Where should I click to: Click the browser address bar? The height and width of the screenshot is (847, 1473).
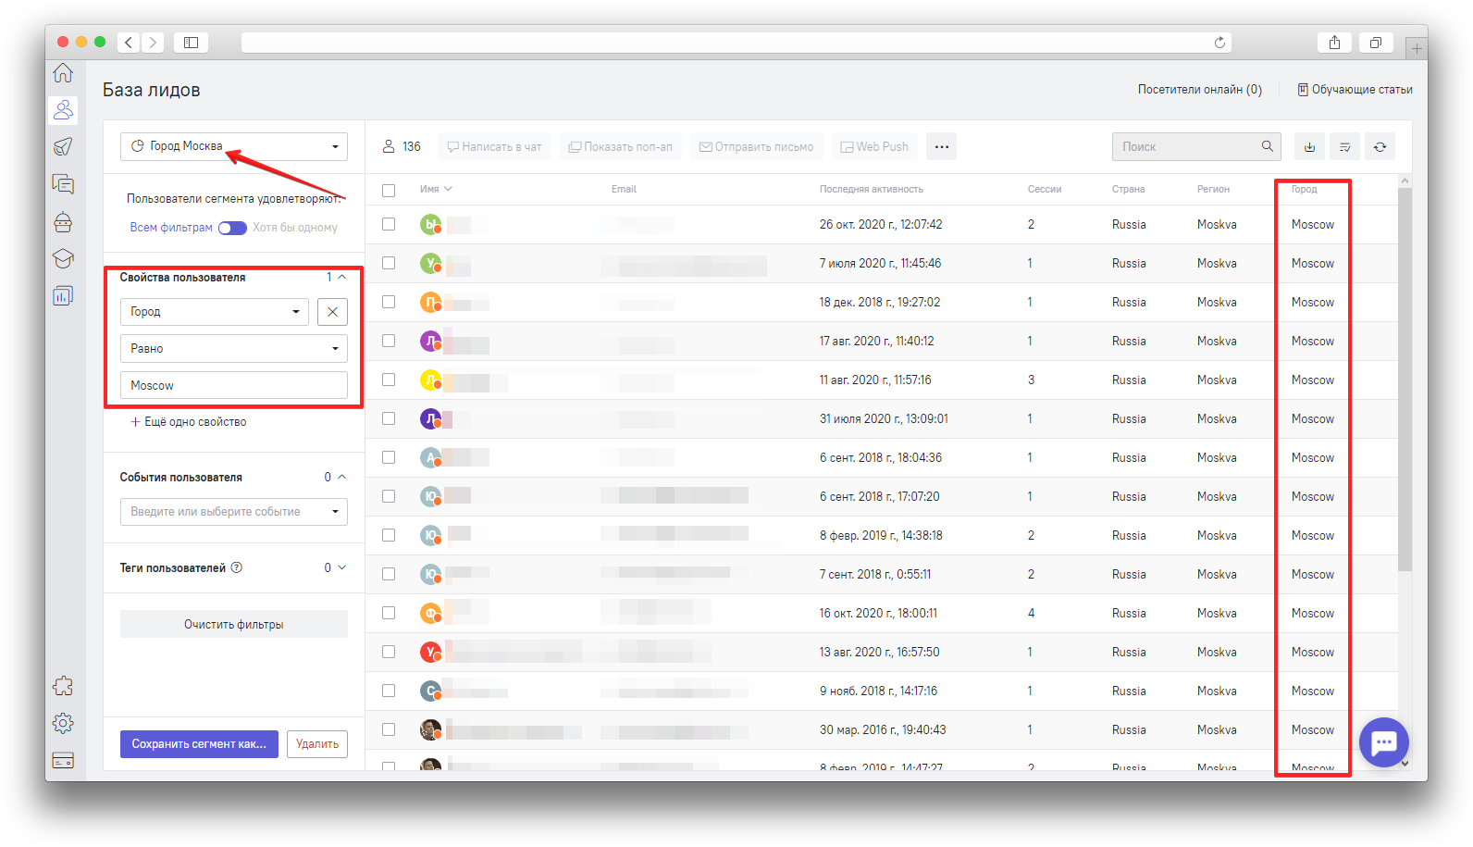coord(736,43)
